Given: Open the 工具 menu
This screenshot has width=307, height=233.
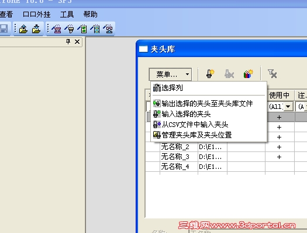Looking at the screenshot, I should [x=67, y=14].
